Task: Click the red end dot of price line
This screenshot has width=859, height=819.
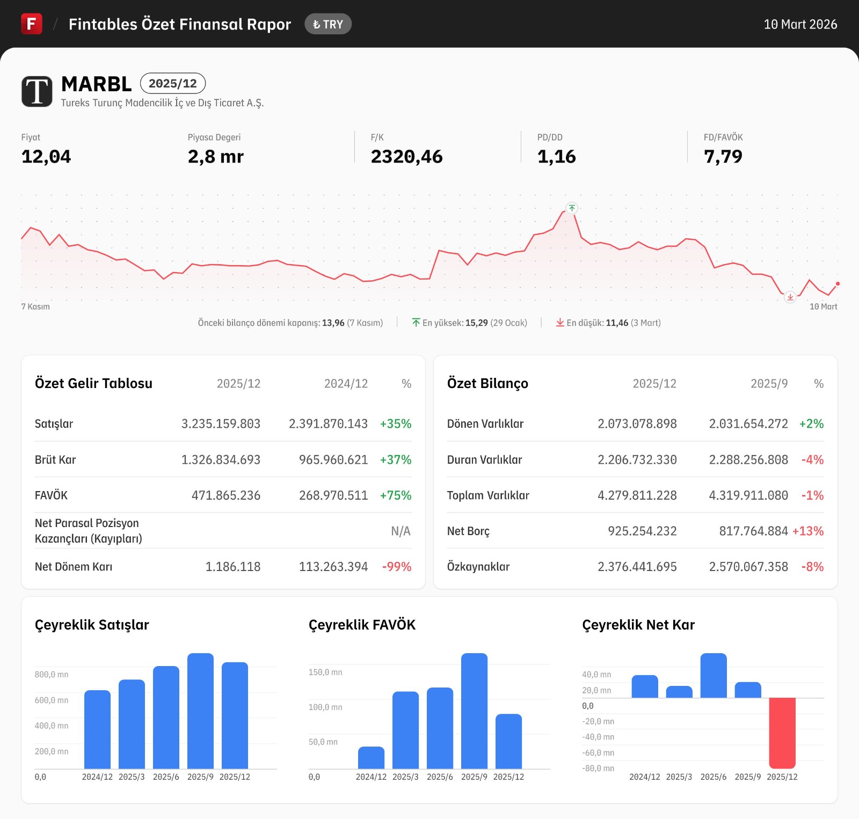Action: coord(838,283)
